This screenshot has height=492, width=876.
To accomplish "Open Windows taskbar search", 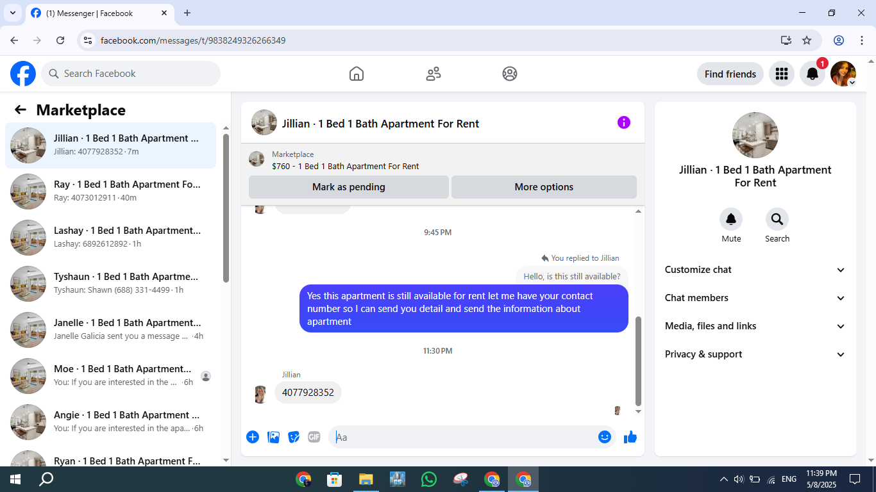I will (x=46, y=479).
